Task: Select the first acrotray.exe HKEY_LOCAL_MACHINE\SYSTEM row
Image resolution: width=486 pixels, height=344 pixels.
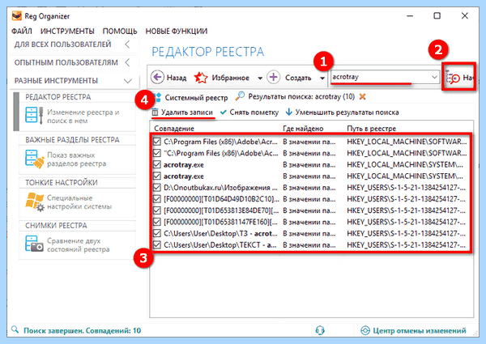Action: pyautogui.click(x=311, y=165)
